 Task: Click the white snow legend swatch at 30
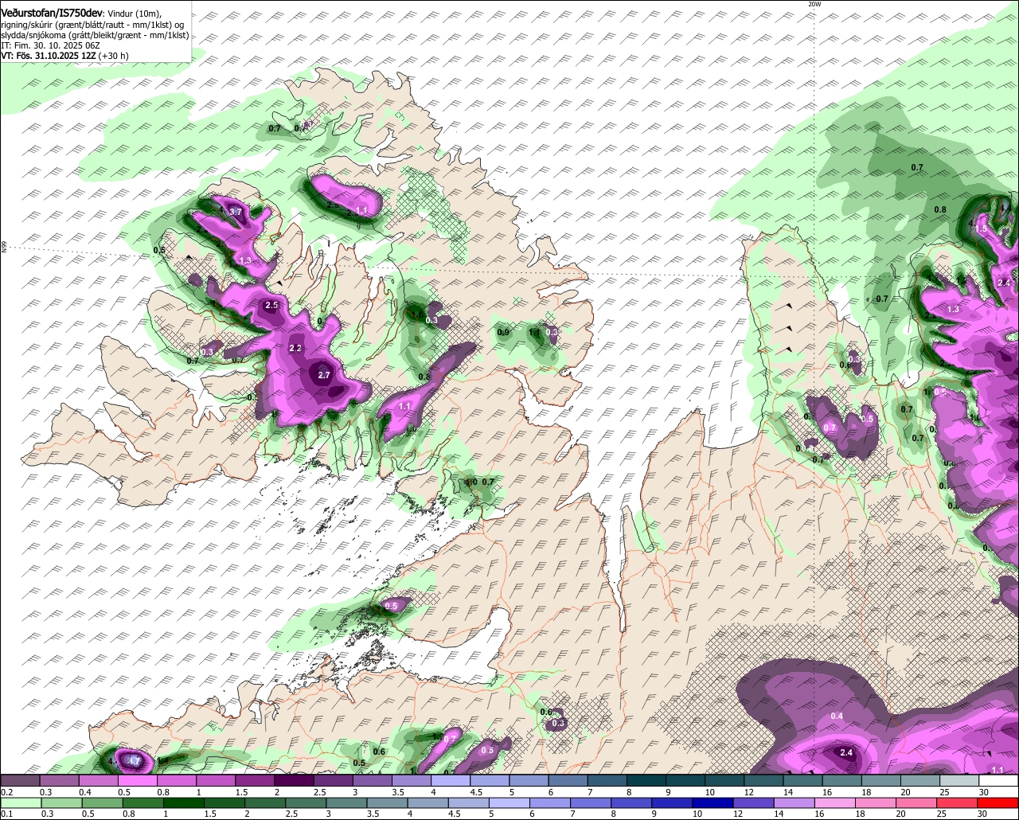[998, 781]
